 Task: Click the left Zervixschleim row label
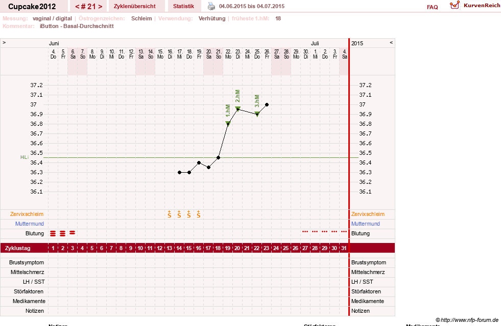(27, 214)
